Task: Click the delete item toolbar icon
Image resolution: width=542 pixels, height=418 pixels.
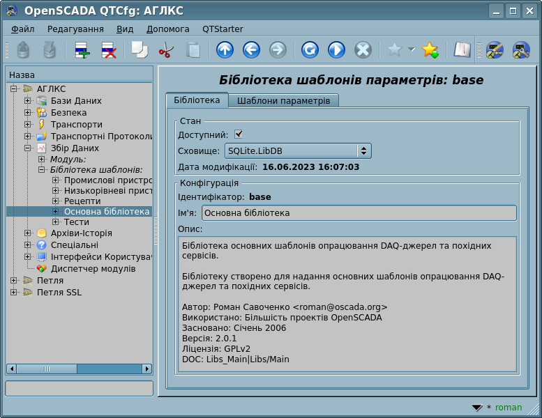Action: click(x=109, y=50)
